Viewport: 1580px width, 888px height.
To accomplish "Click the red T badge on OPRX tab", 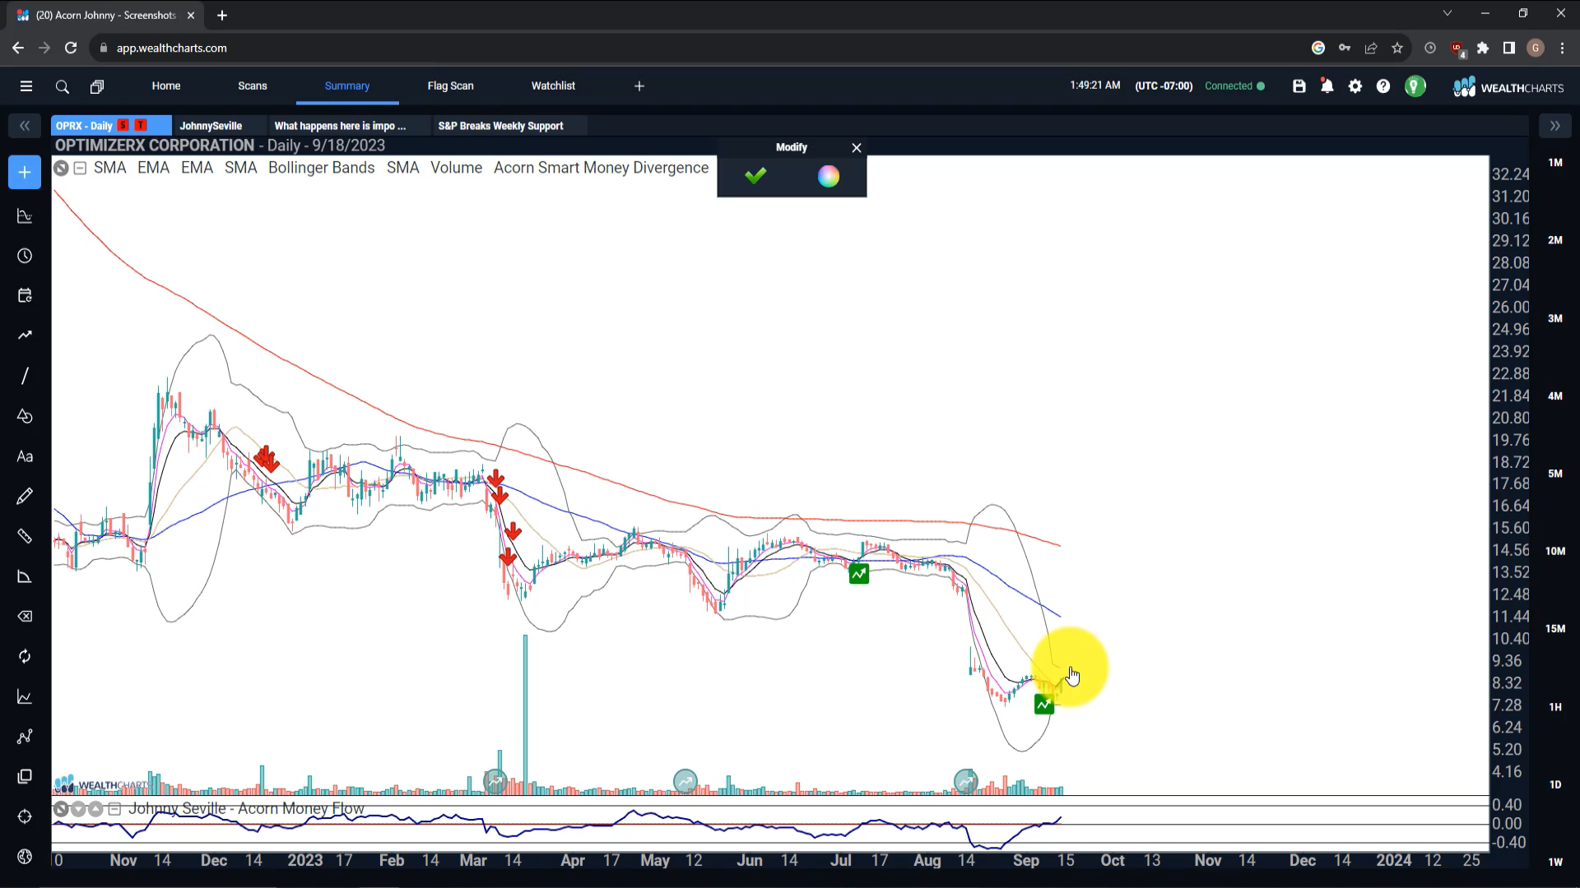I will (141, 126).
